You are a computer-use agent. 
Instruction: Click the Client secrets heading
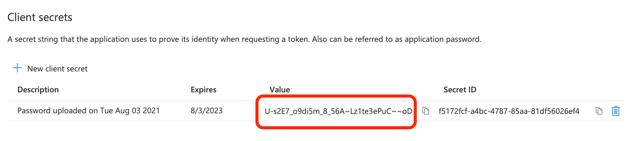(x=40, y=17)
